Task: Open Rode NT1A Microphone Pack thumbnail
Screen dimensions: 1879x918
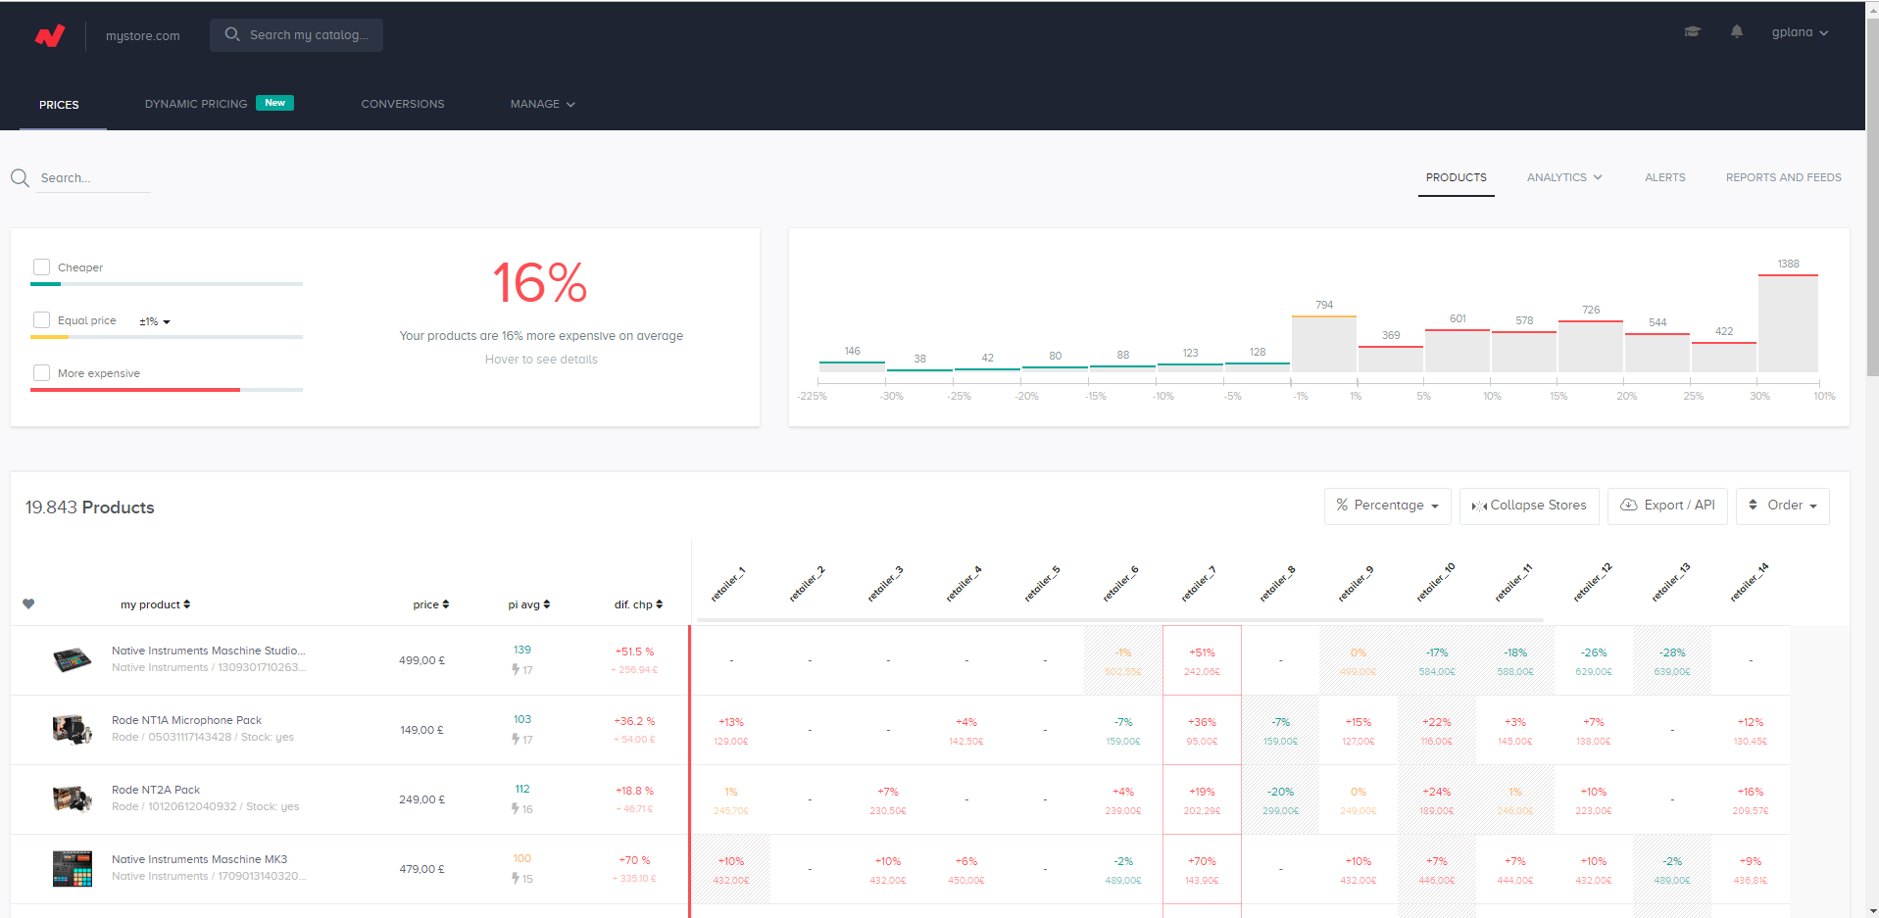Action: [72, 730]
